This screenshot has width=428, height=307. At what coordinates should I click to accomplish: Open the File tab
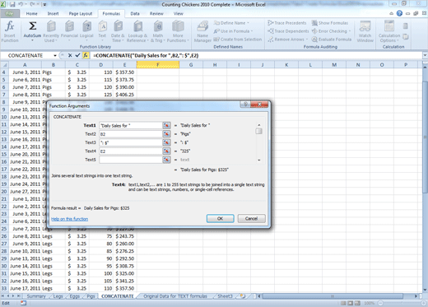coord(10,13)
